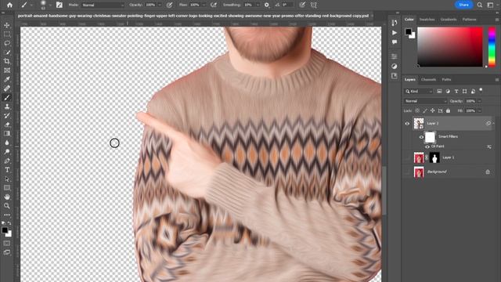Hide Layer 2 visibility eye
Image resolution: width=501 pixels, height=282 pixels.
(x=407, y=124)
